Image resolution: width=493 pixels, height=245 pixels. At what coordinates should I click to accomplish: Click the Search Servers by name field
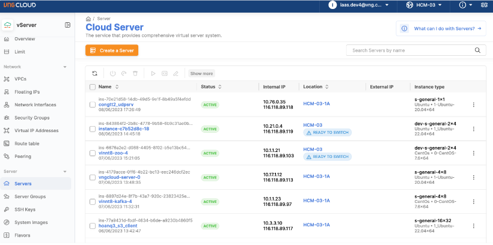coord(415,50)
